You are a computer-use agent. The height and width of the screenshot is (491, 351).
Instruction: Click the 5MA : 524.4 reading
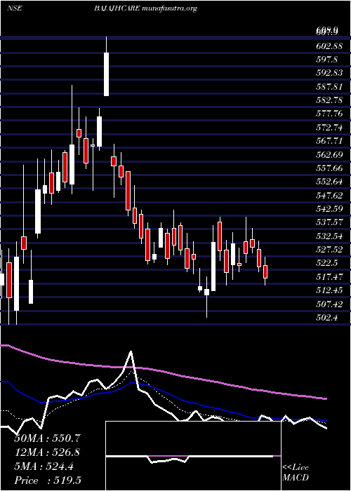[x=44, y=466]
